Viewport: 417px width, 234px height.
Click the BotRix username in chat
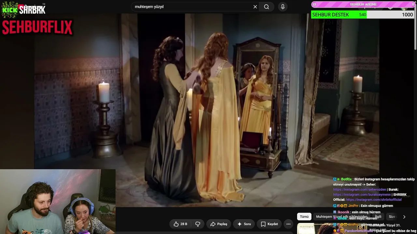(346, 179)
